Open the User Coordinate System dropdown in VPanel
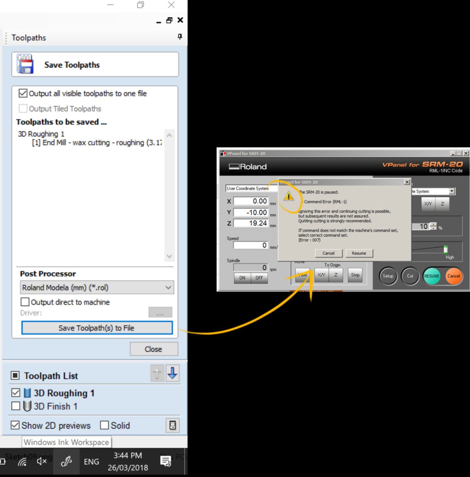The image size is (470, 477). (251, 189)
